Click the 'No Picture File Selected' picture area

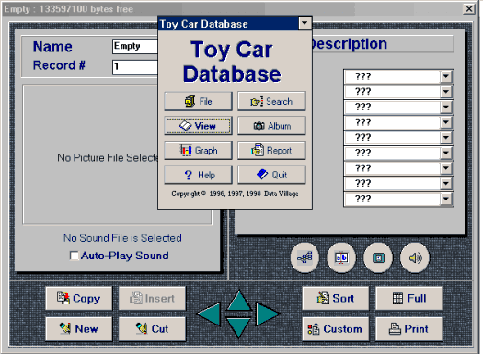(91, 154)
